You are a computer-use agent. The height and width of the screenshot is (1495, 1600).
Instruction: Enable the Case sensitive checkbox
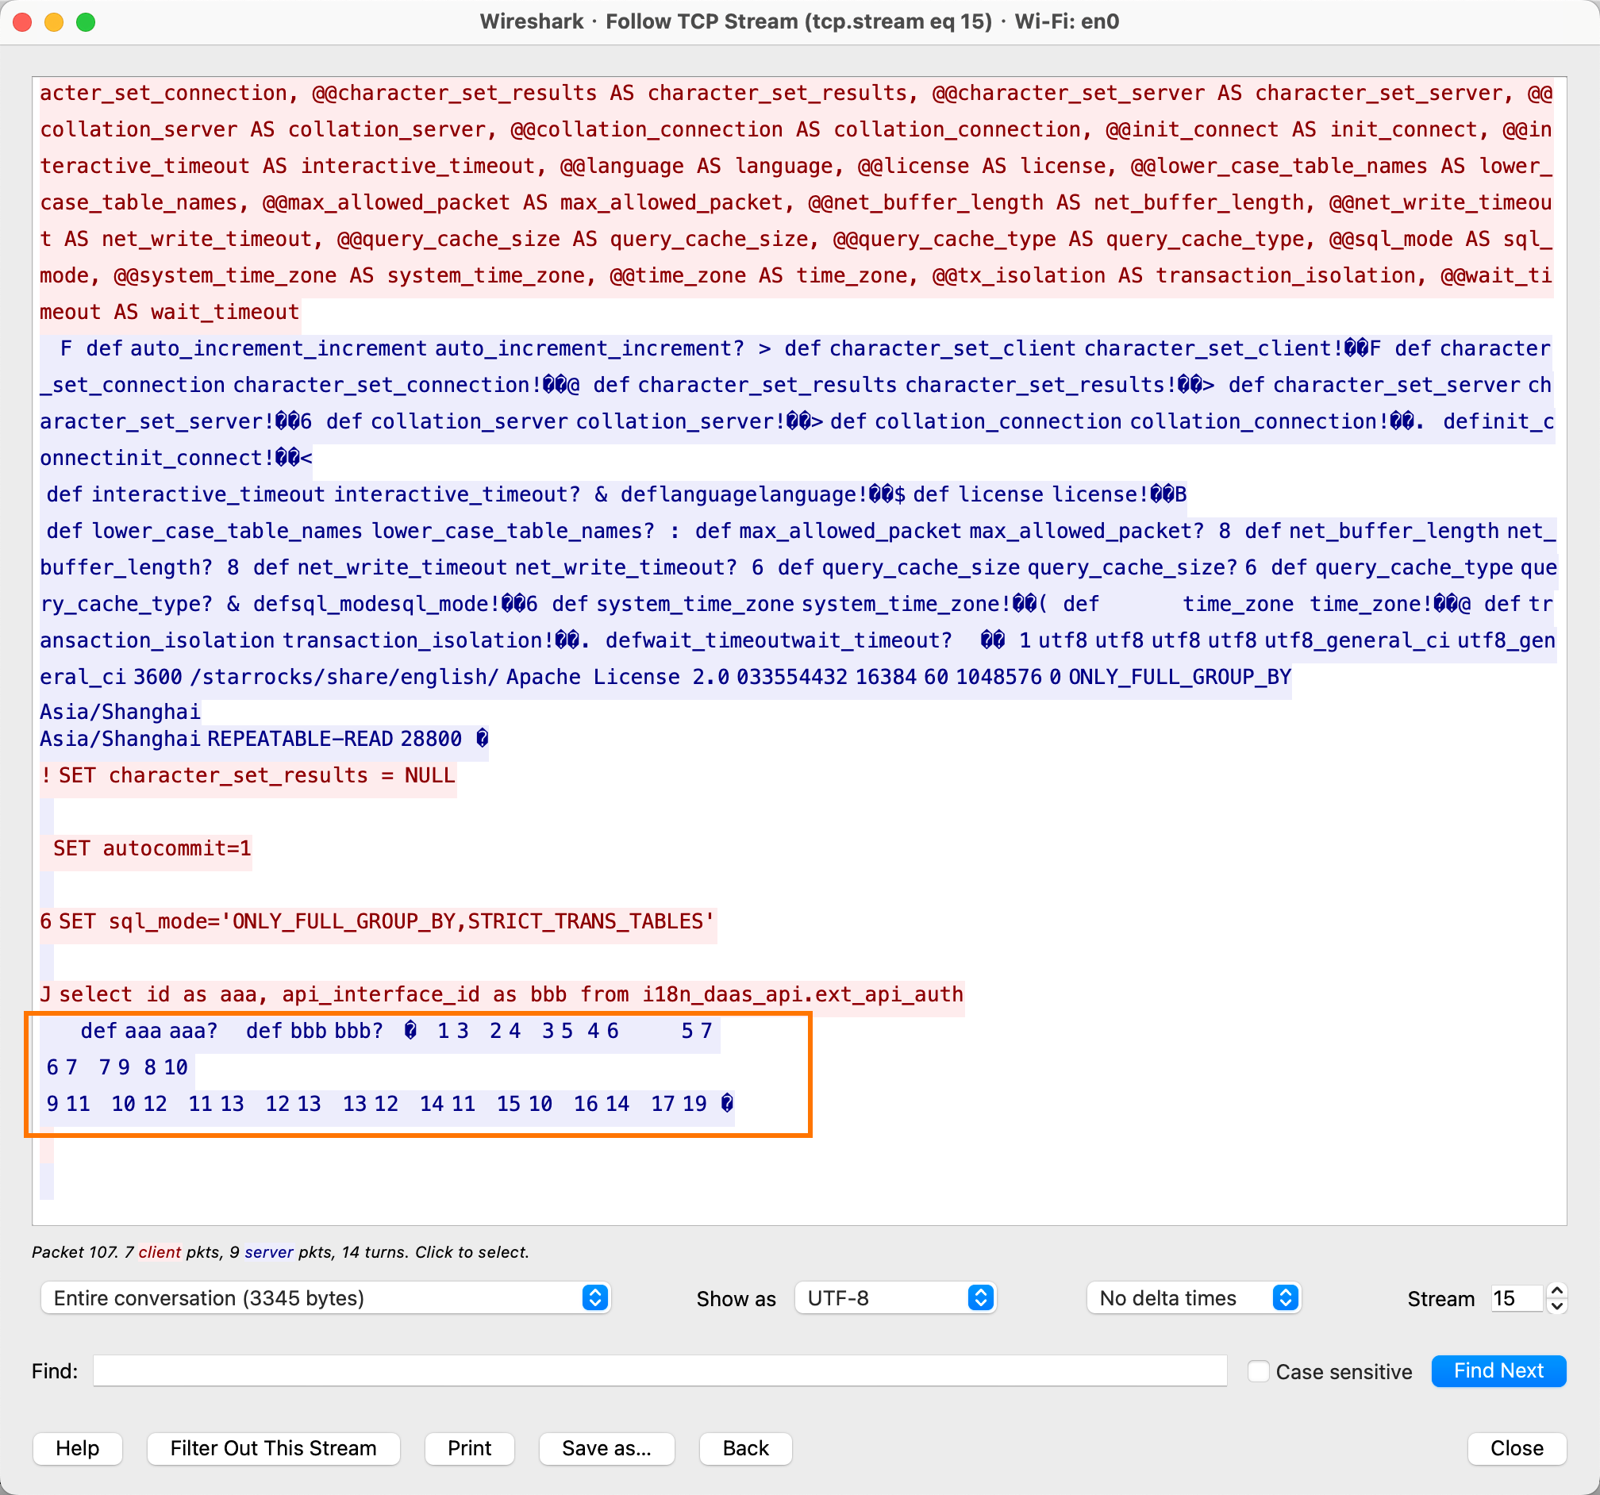point(1258,1371)
